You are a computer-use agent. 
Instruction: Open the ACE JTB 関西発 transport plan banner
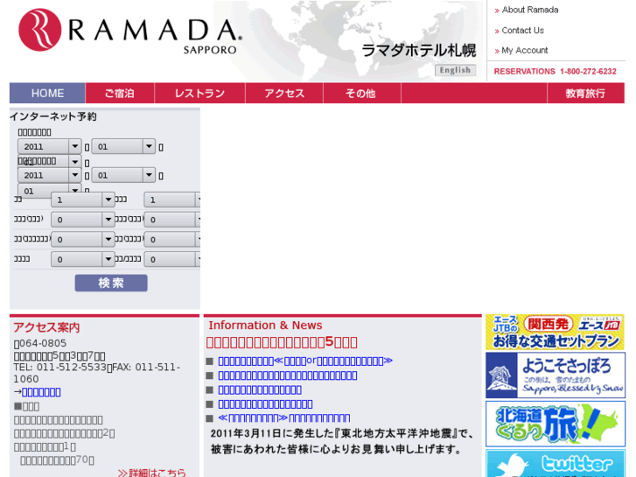pos(555,332)
